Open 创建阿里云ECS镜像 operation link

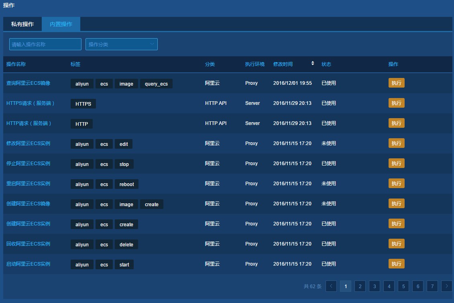pyautogui.click(x=29, y=204)
